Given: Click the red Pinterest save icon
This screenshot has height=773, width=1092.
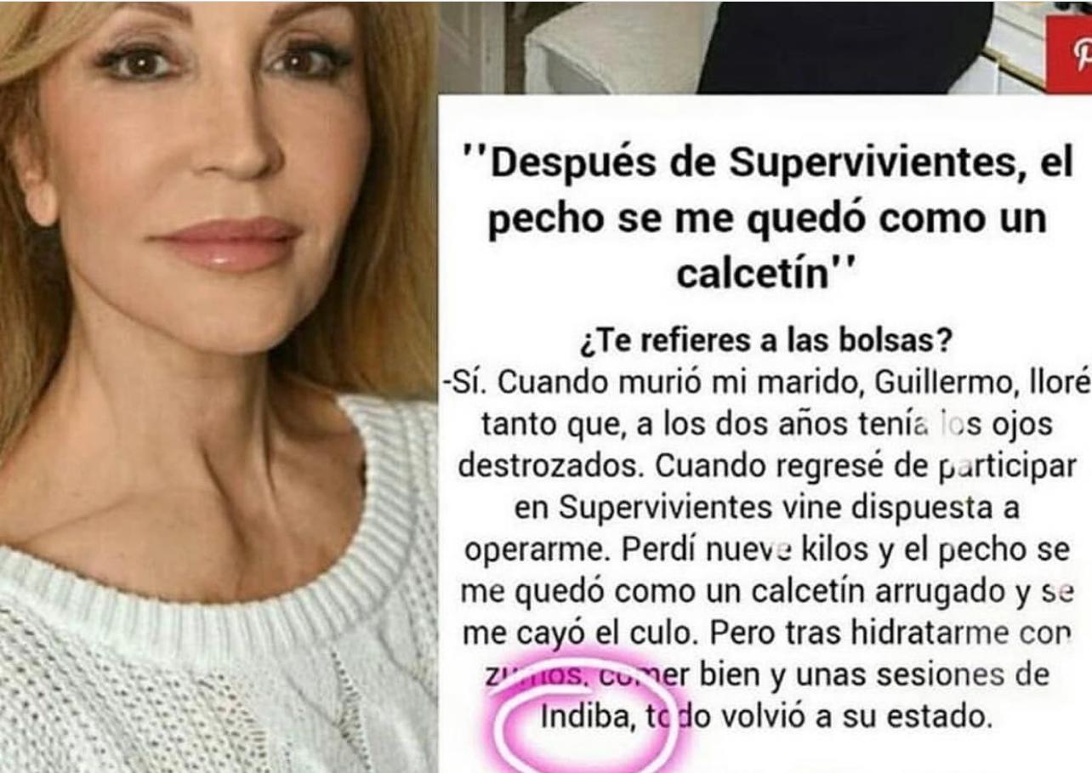Looking at the screenshot, I should tap(1070, 54).
